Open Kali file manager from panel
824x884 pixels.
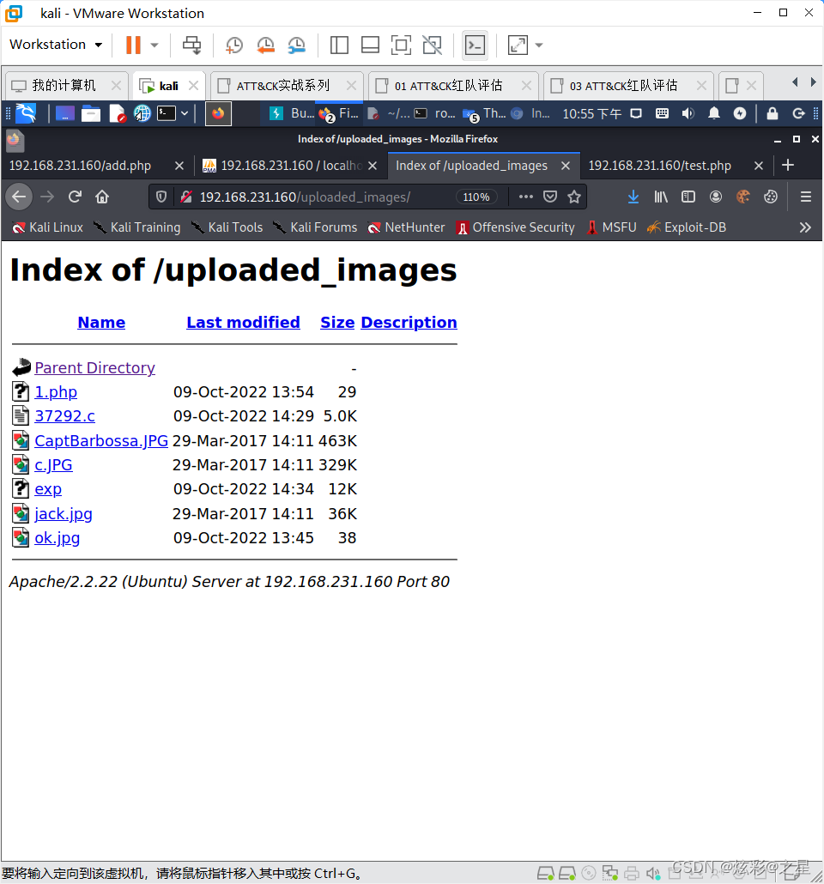[90, 114]
